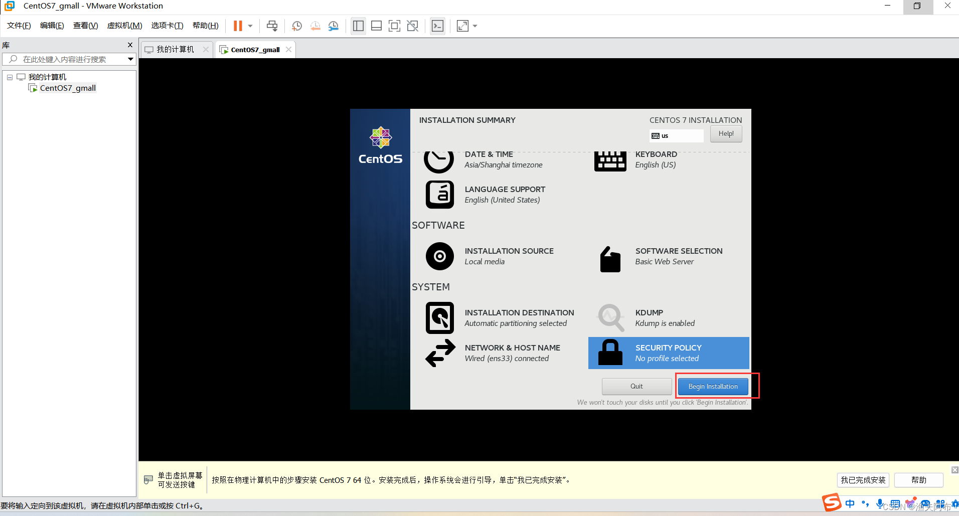Toggle the thumbnail bar view icon
This screenshot has width=959, height=516.
click(x=376, y=26)
